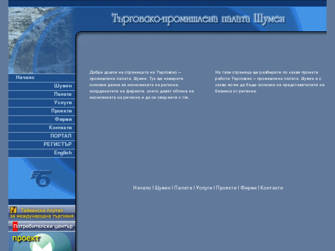The width and height of the screenshot is (335, 251).
Task: Open РЕГИСТЪР from the sidebar menu
Action: click(42, 145)
